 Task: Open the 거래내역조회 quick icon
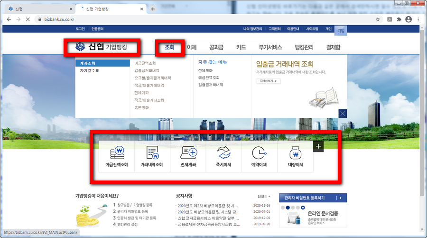point(152,156)
